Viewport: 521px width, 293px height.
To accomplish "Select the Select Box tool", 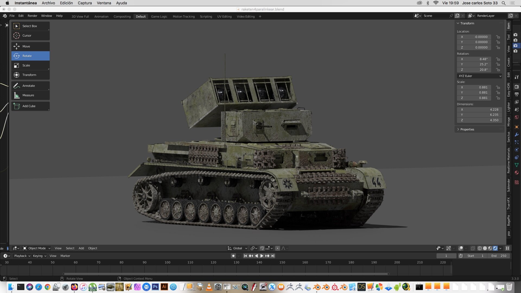I will click(x=30, y=26).
